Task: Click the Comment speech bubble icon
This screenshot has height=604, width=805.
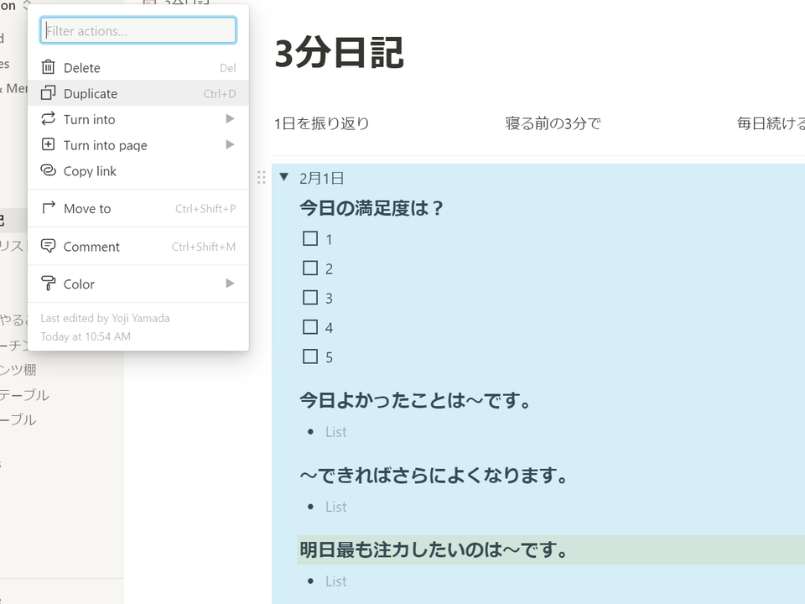Action: tap(49, 246)
